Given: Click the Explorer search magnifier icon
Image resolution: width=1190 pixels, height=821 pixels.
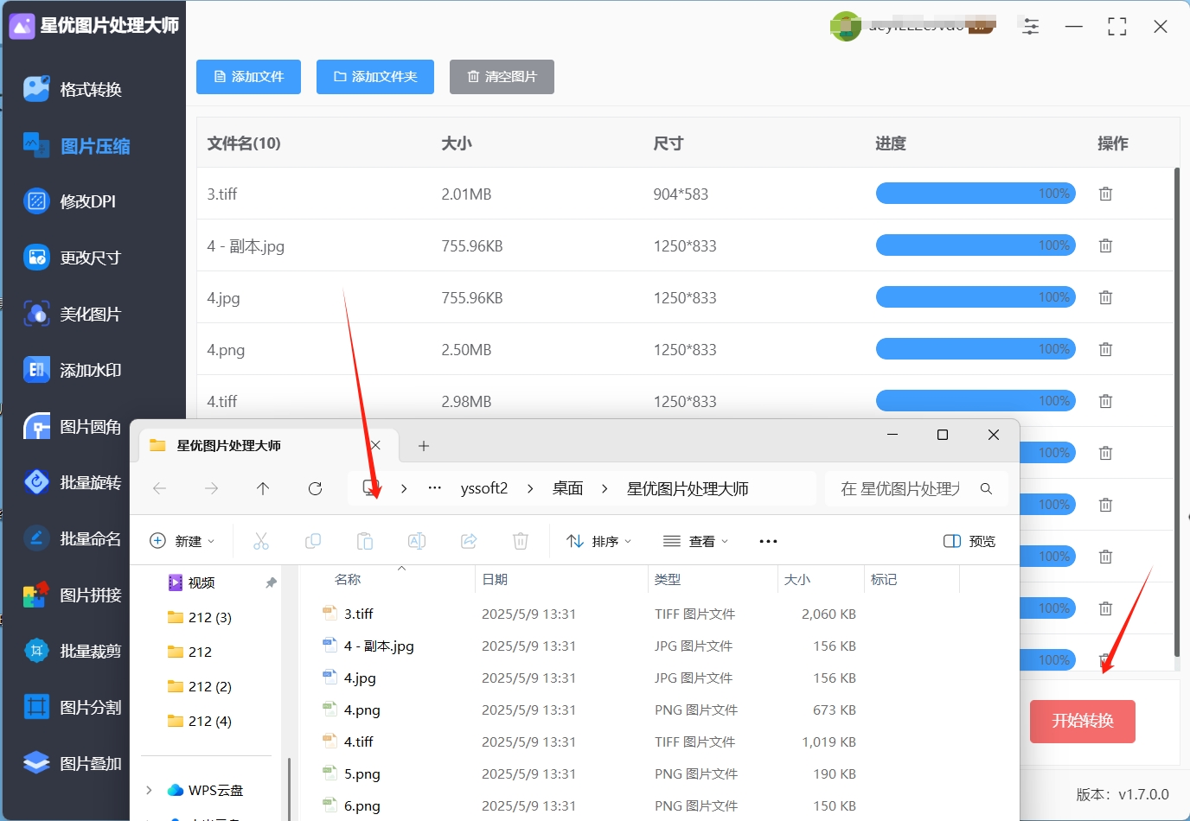Looking at the screenshot, I should (986, 489).
